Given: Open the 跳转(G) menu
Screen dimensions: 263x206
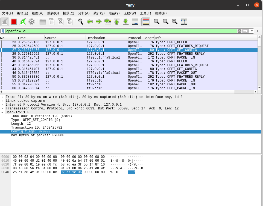Looking at the screenshot, I should (53, 13).
